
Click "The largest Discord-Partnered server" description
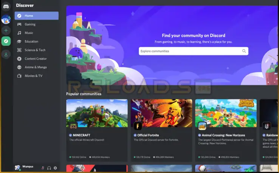(x=226, y=142)
